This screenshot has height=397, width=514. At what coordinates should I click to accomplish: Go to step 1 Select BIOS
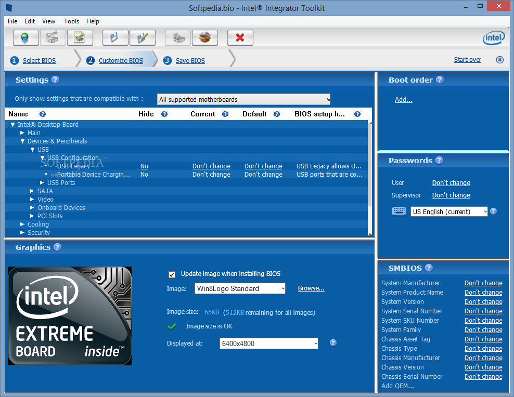[39, 61]
